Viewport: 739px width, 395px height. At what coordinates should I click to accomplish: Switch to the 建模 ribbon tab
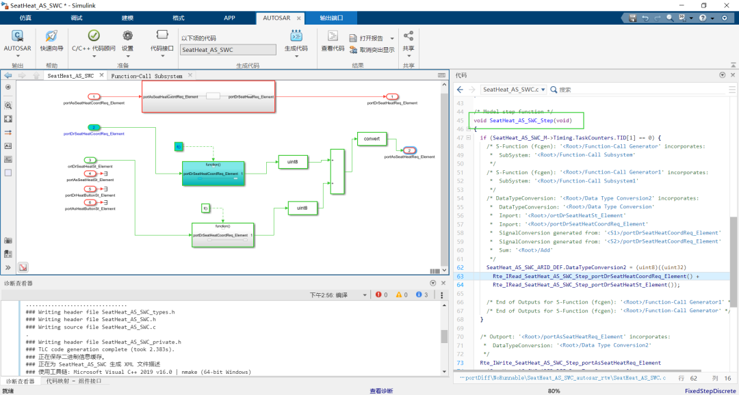(127, 18)
